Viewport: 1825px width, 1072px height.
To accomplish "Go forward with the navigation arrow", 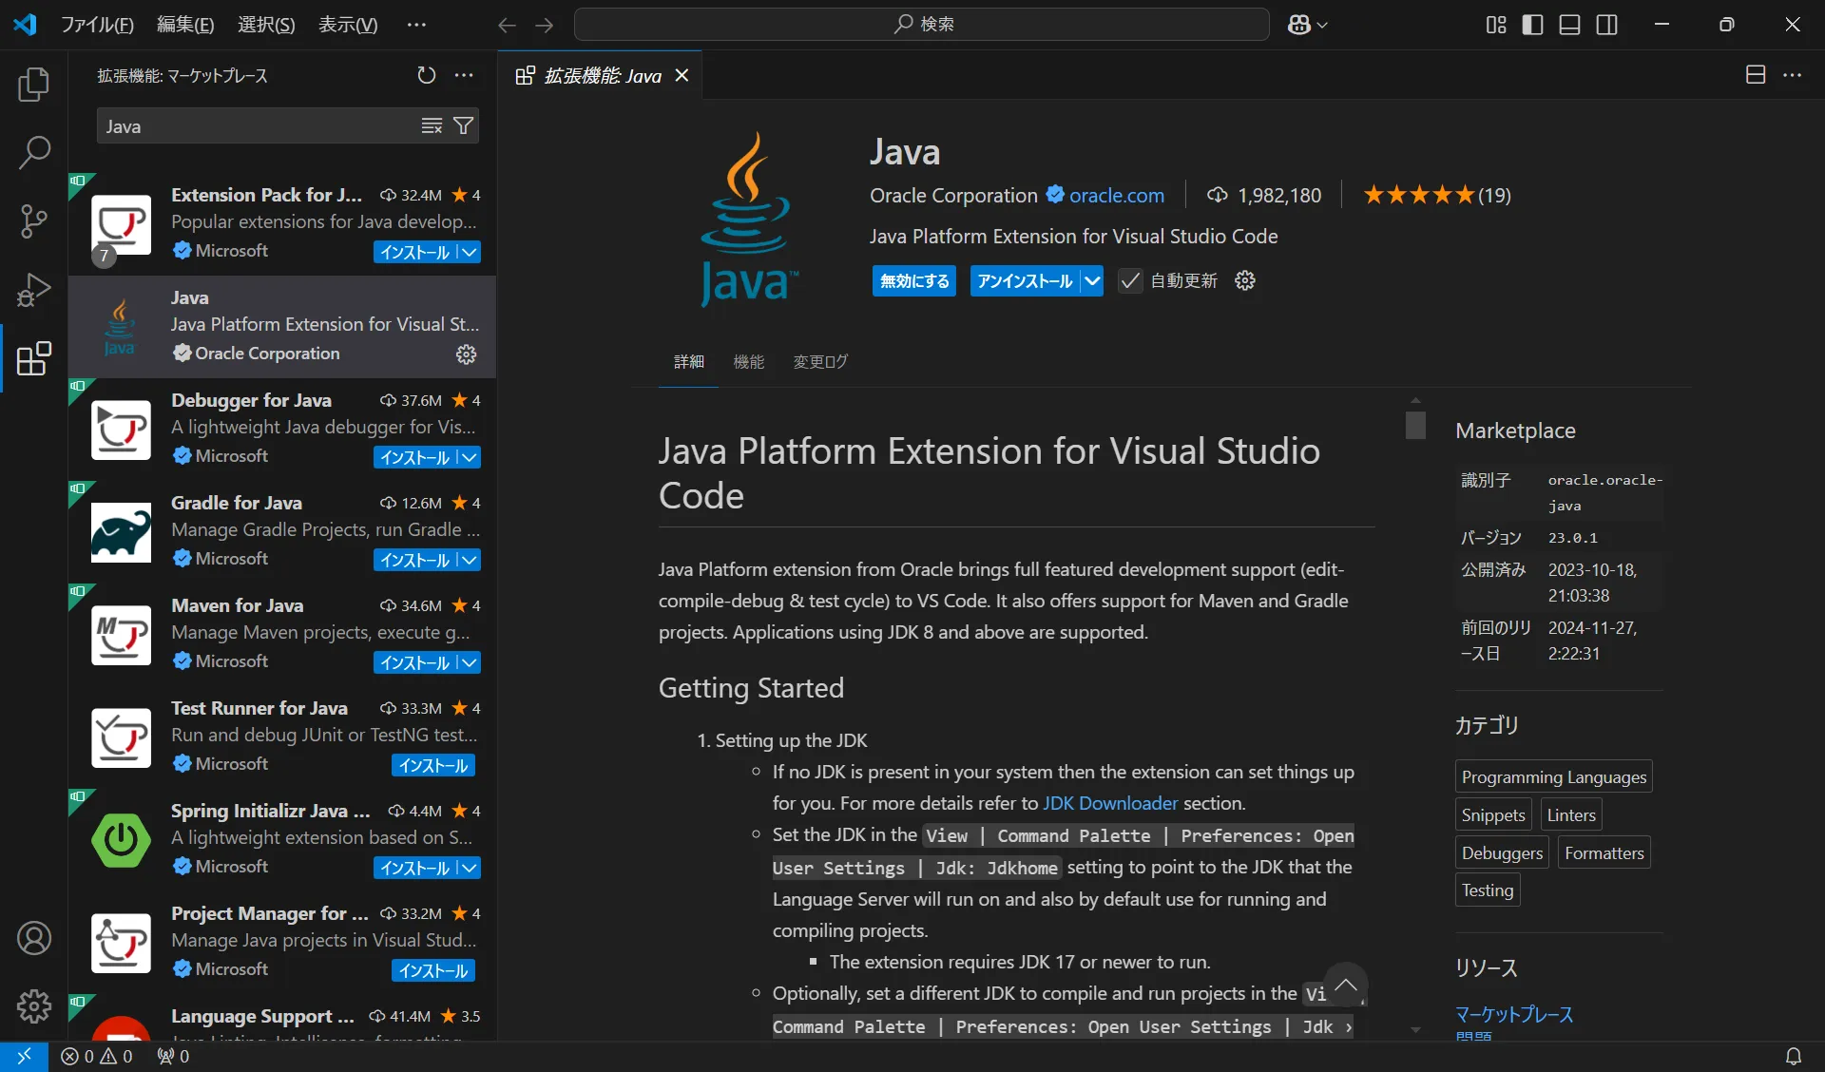I will pos(544,25).
